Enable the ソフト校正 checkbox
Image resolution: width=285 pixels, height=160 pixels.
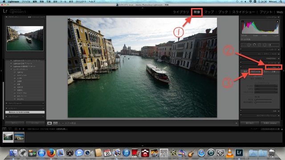point(63,123)
